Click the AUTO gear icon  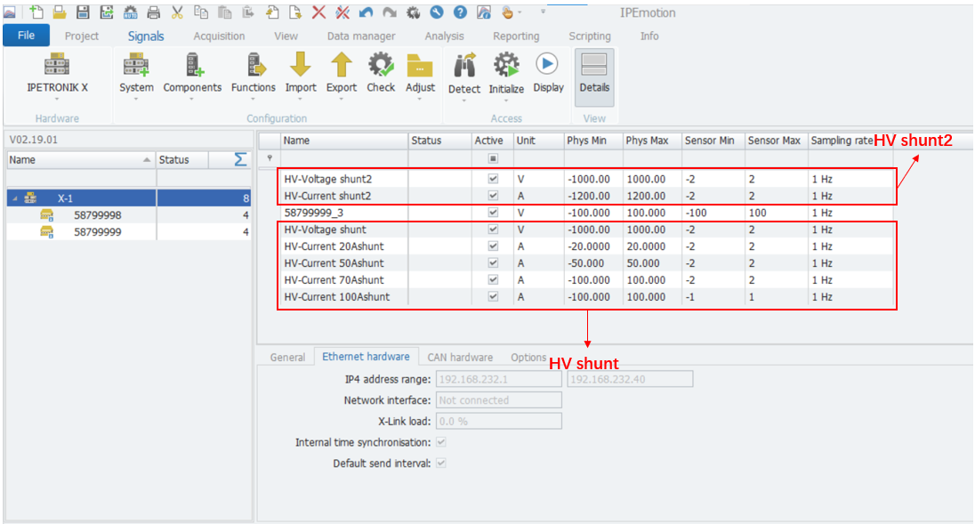click(x=130, y=12)
